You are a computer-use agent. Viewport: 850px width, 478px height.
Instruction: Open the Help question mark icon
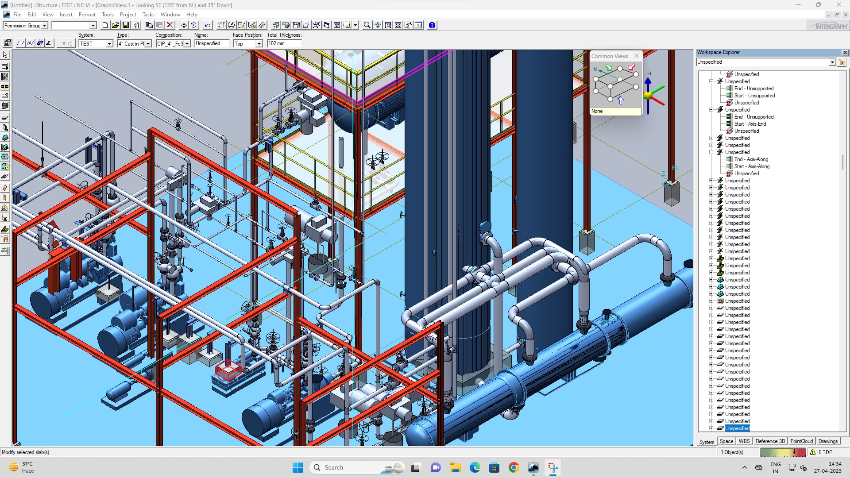[x=432, y=25]
